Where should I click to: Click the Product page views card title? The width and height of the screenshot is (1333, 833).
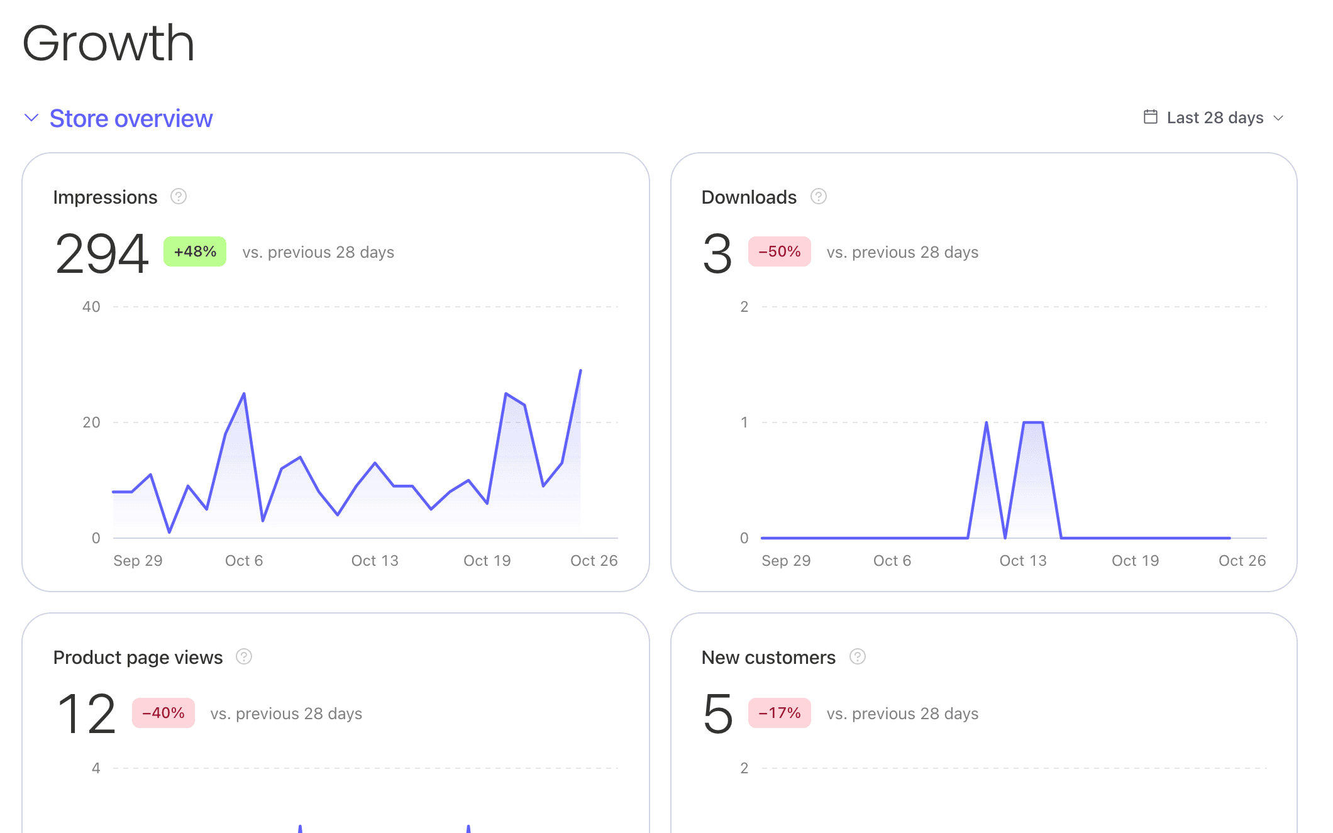138,658
